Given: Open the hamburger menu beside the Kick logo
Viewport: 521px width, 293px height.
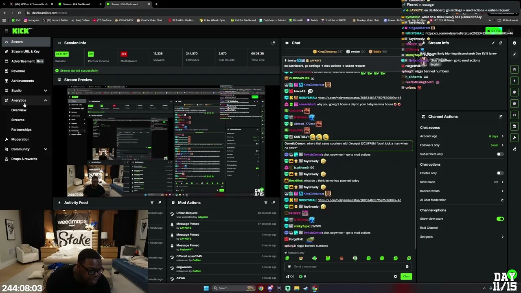Looking at the screenshot, I should [7, 31].
